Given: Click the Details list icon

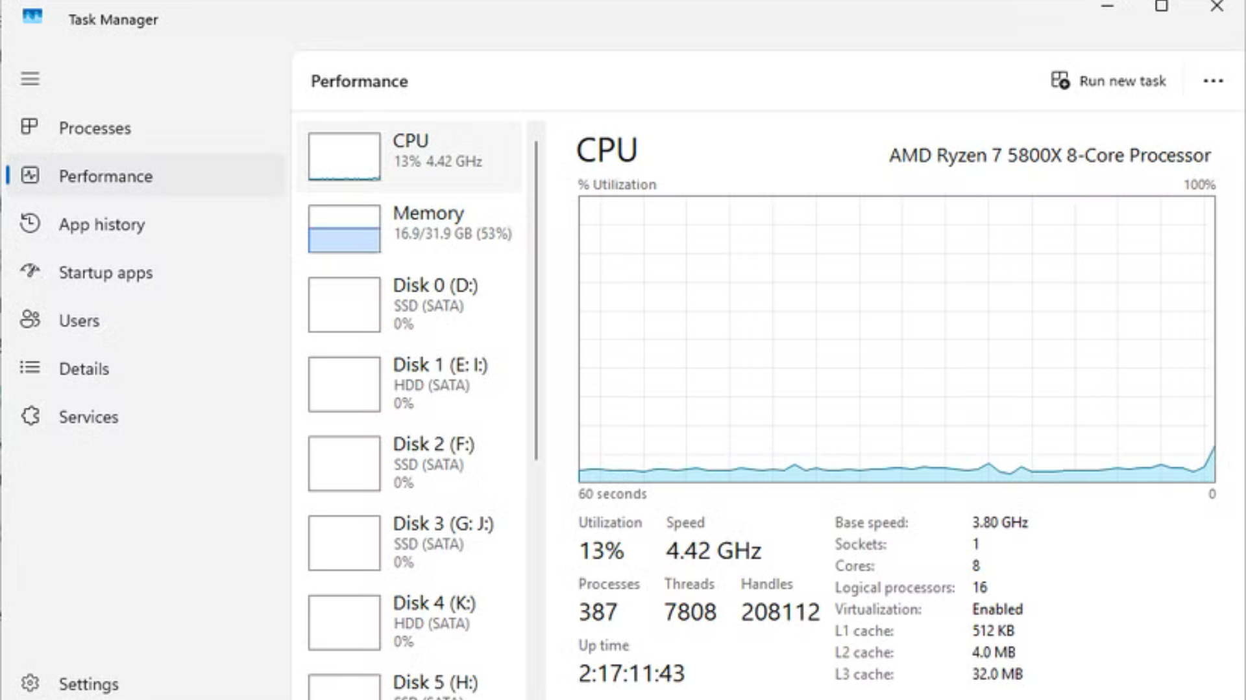Looking at the screenshot, I should [30, 368].
